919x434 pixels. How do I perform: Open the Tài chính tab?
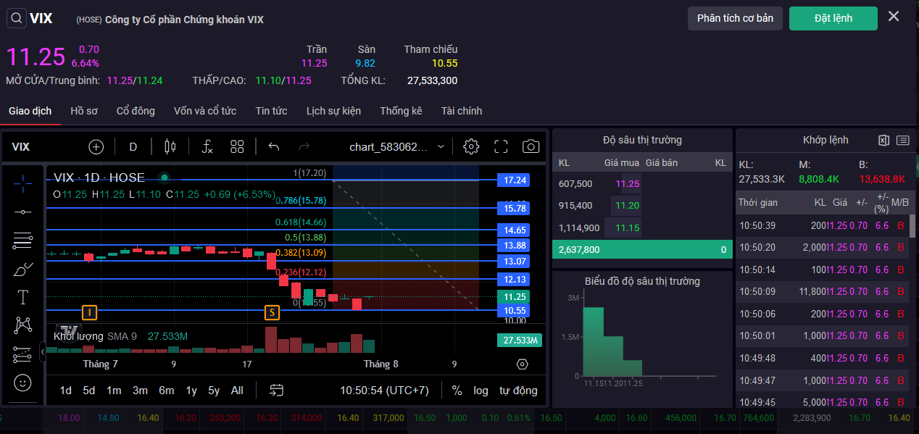(462, 111)
